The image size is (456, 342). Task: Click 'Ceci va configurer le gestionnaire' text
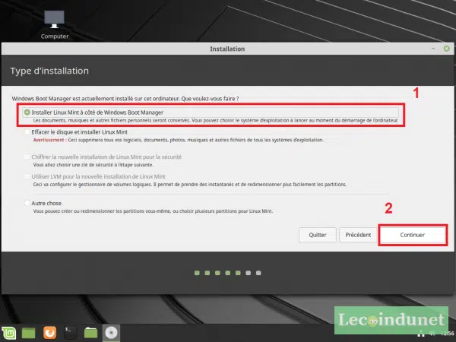point(189,185)
